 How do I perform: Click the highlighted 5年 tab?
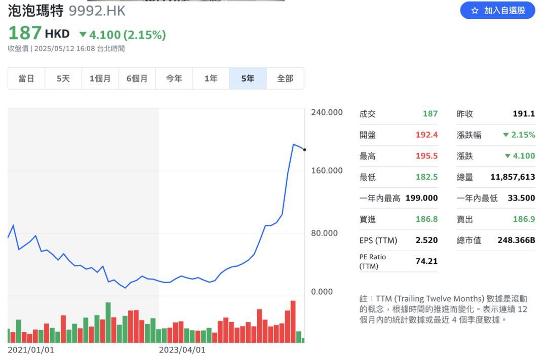(x=248, y=78)
